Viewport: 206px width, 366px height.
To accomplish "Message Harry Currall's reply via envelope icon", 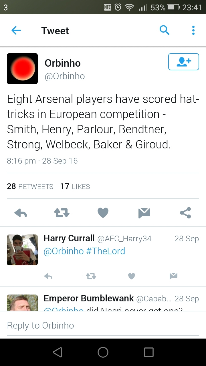I will 173,276.
